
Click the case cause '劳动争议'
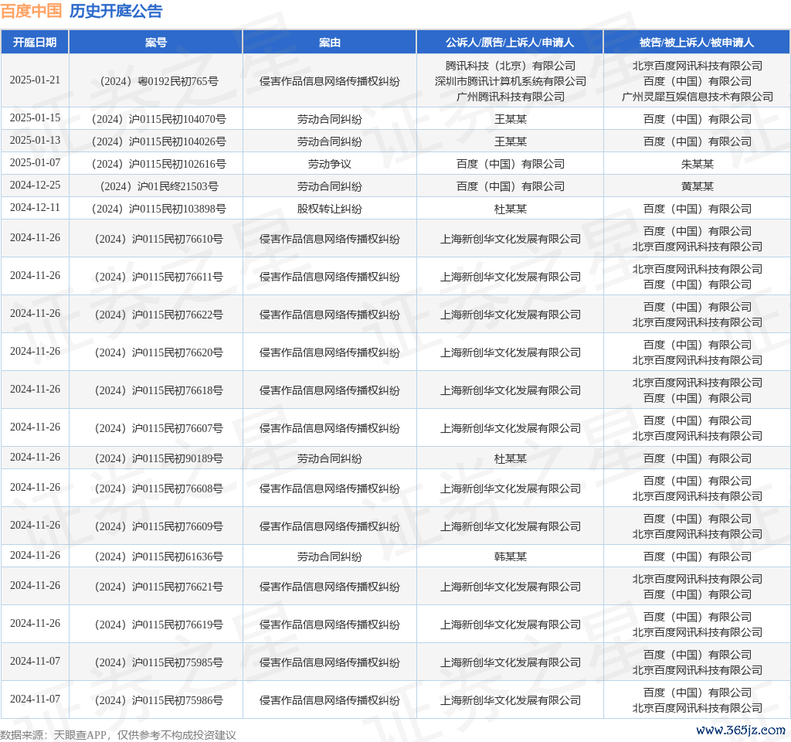(329, 164)
